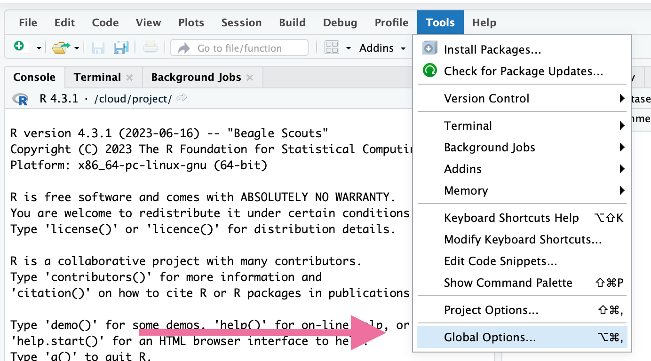Expand the recent files dropdown arrow
The image size is (651, 361).
(x=76, y=48)
